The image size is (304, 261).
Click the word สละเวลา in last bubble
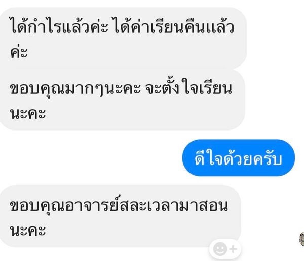(x=148, y=206)
